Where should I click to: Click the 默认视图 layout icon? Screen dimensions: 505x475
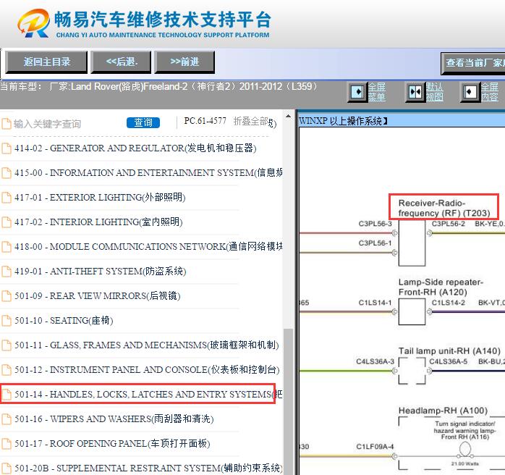click(x=415, y=92)
